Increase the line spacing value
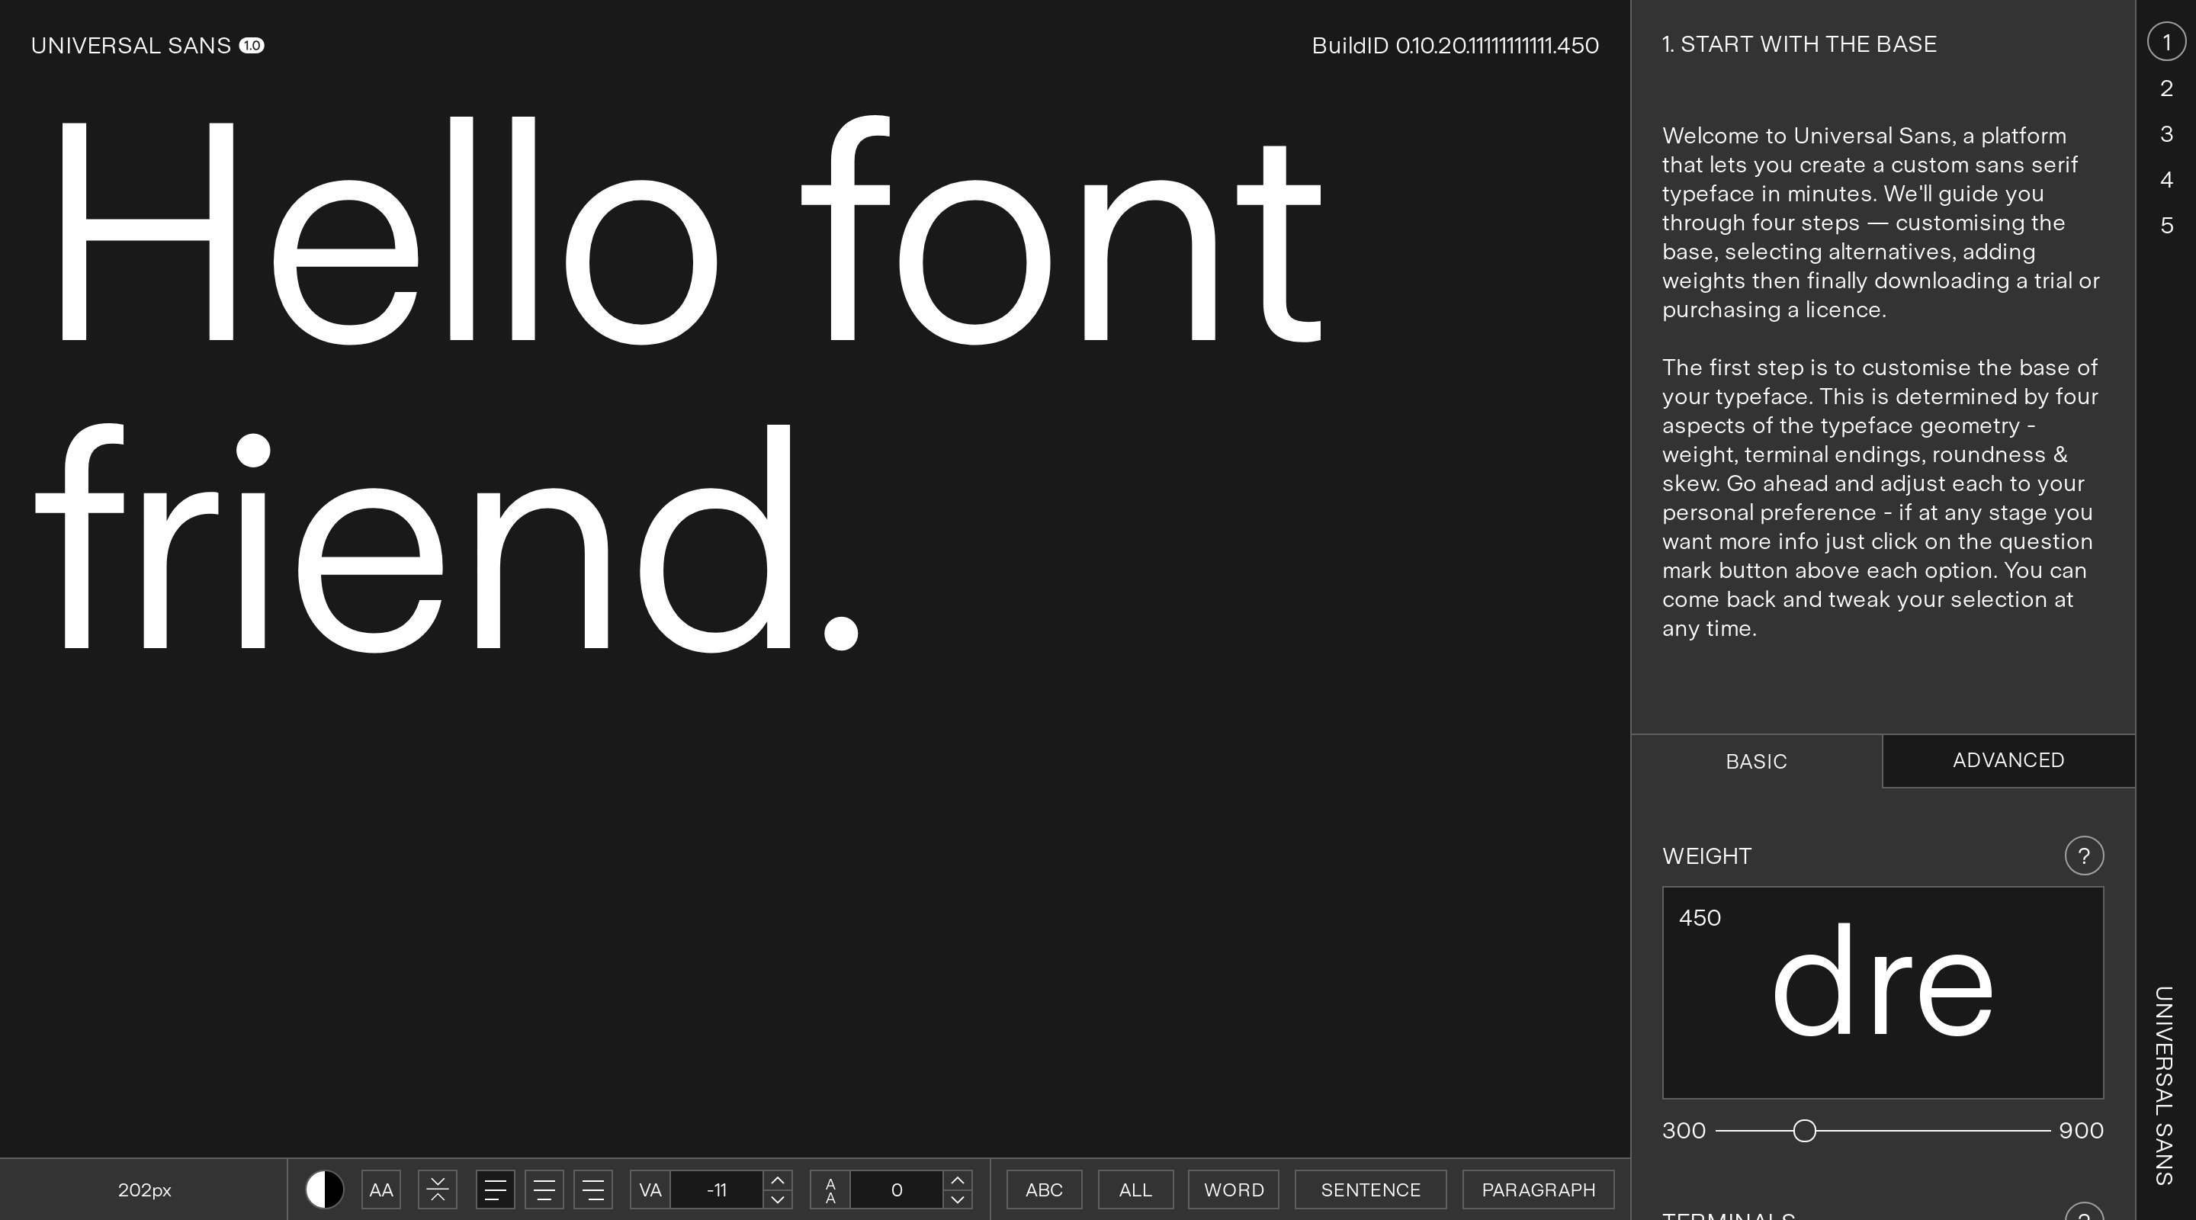 [x=958, y=1180]
